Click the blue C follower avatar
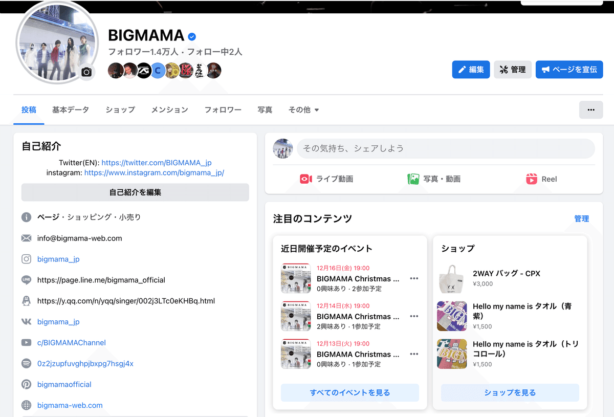The width and height of the screenshot is (614, 417). click(158, 71)
